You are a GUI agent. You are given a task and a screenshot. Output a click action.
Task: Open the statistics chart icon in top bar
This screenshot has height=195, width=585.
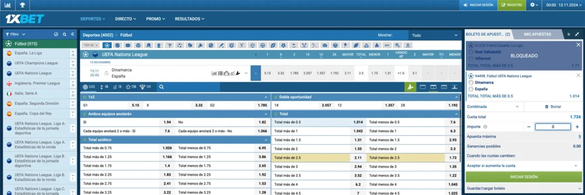point(7,5)
